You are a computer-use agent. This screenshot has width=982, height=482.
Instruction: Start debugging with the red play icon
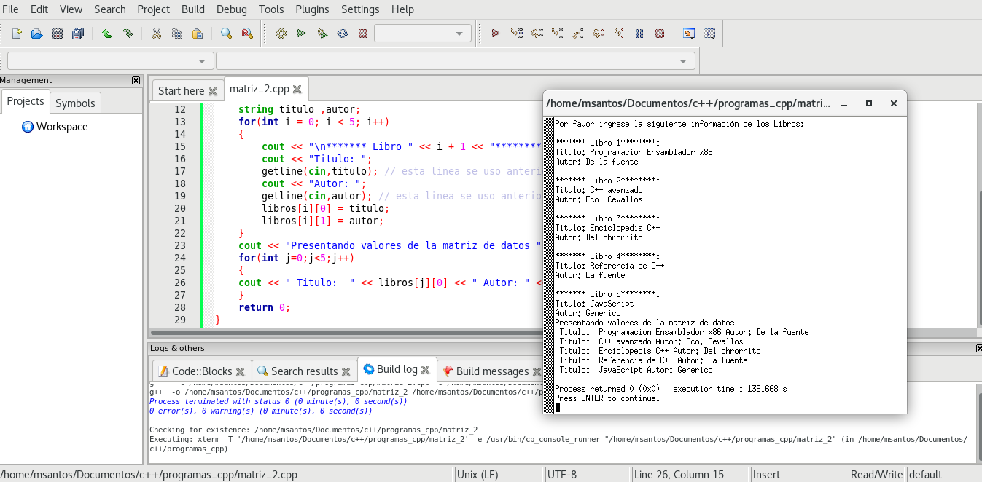(x=496, y=33)
